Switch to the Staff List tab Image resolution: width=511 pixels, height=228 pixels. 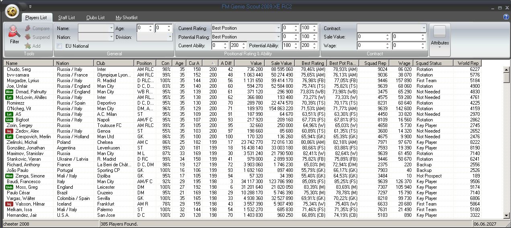tap(66, 18)
